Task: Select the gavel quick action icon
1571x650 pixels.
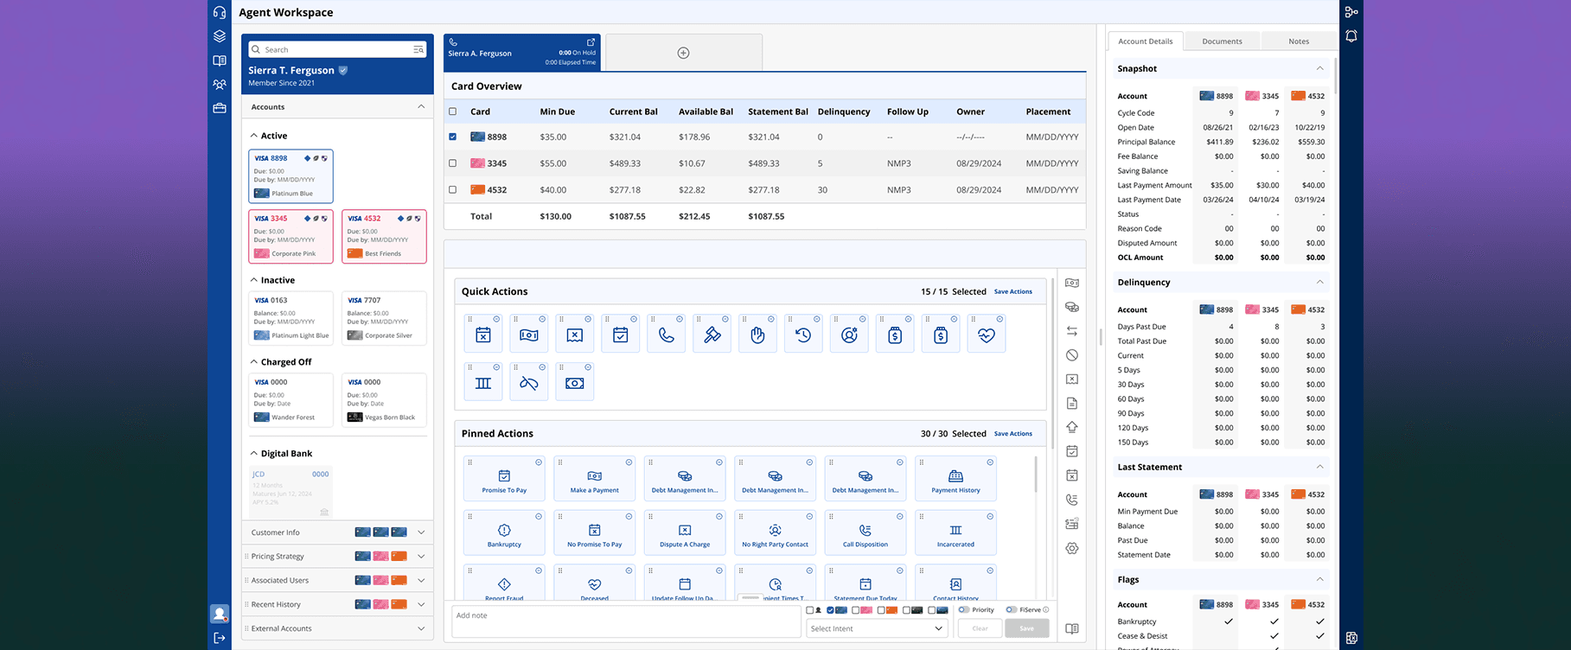Action: (712, 335)
